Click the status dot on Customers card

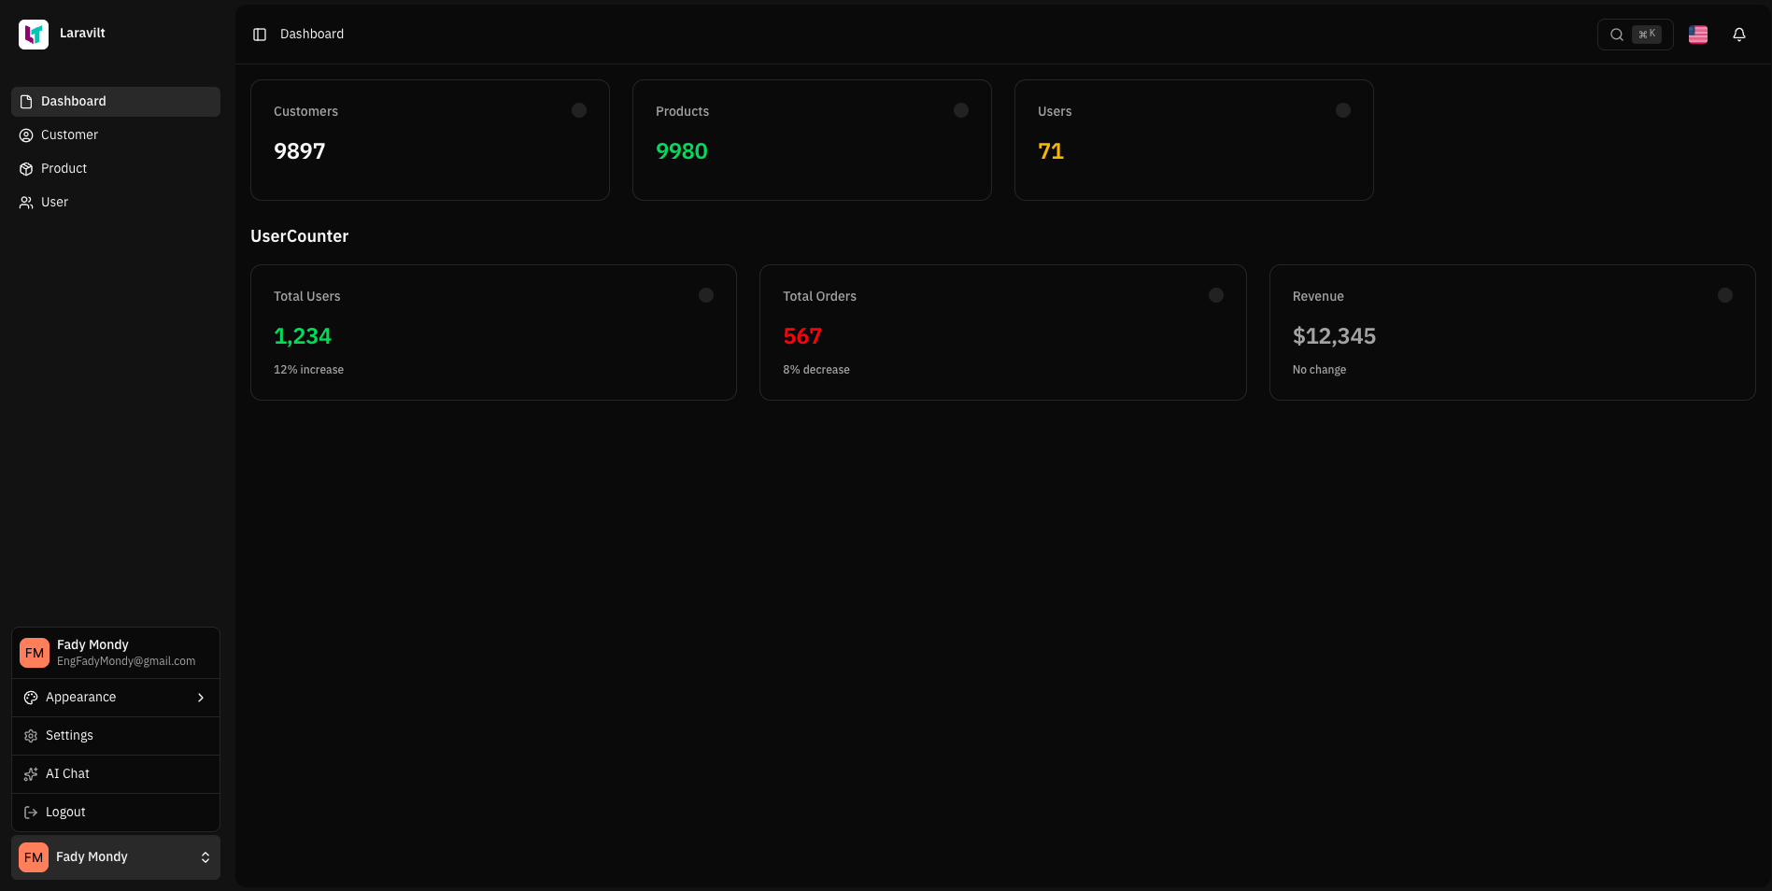578,110
